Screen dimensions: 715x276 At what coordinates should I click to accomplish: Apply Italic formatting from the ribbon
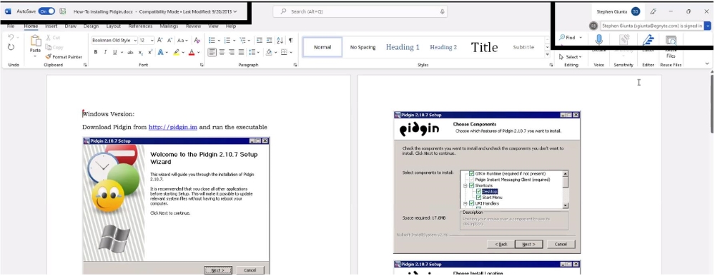click(105, 52)
